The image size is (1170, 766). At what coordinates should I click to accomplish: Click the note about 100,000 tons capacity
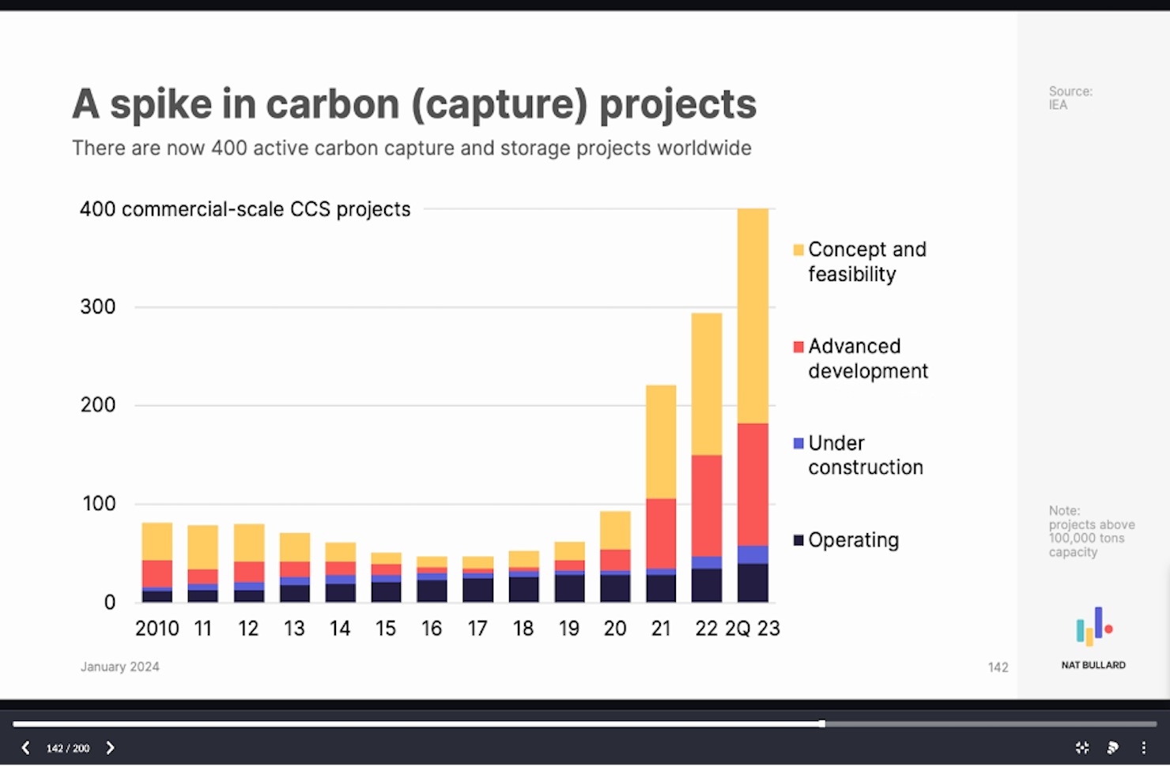tap(1091, 531)
